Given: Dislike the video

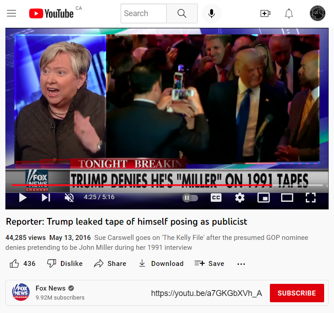Looking at the screenshot, I should [65, 264].
